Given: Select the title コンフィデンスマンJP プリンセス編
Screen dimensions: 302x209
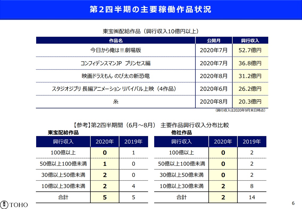Looking at the screenshot, I should [x=116, y=63].
